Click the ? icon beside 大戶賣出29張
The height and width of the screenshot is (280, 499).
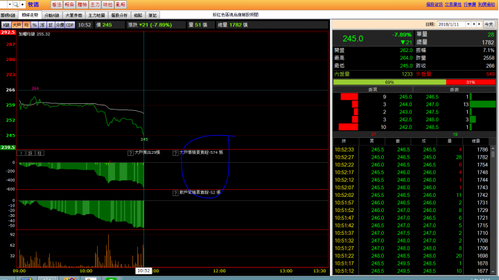[x=130, y=153]
